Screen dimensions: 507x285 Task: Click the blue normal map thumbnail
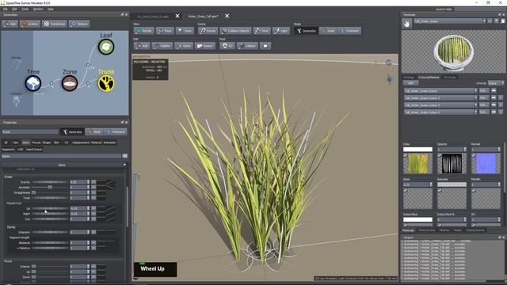click(x=486, y=164)
